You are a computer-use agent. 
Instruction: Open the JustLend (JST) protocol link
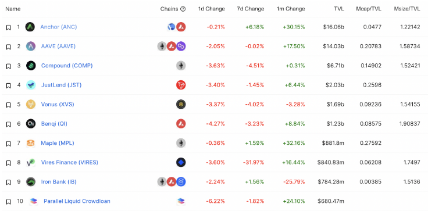(x=61, y=85)
